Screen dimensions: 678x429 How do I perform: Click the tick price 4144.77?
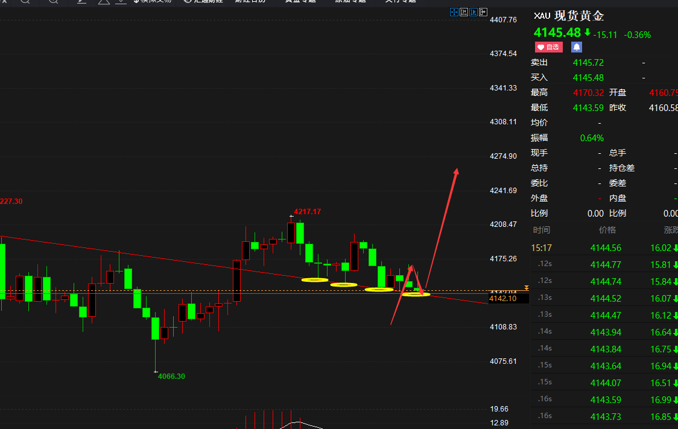click(x=606, y=265)
